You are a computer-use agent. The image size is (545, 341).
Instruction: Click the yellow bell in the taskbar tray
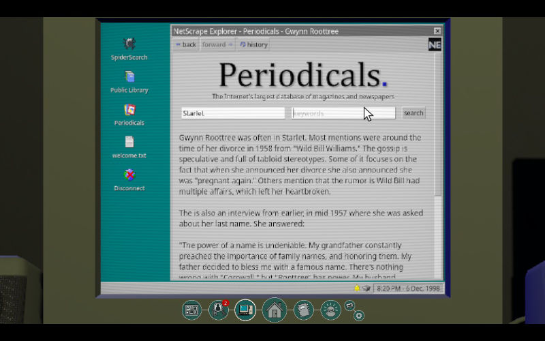coord(356,288)
